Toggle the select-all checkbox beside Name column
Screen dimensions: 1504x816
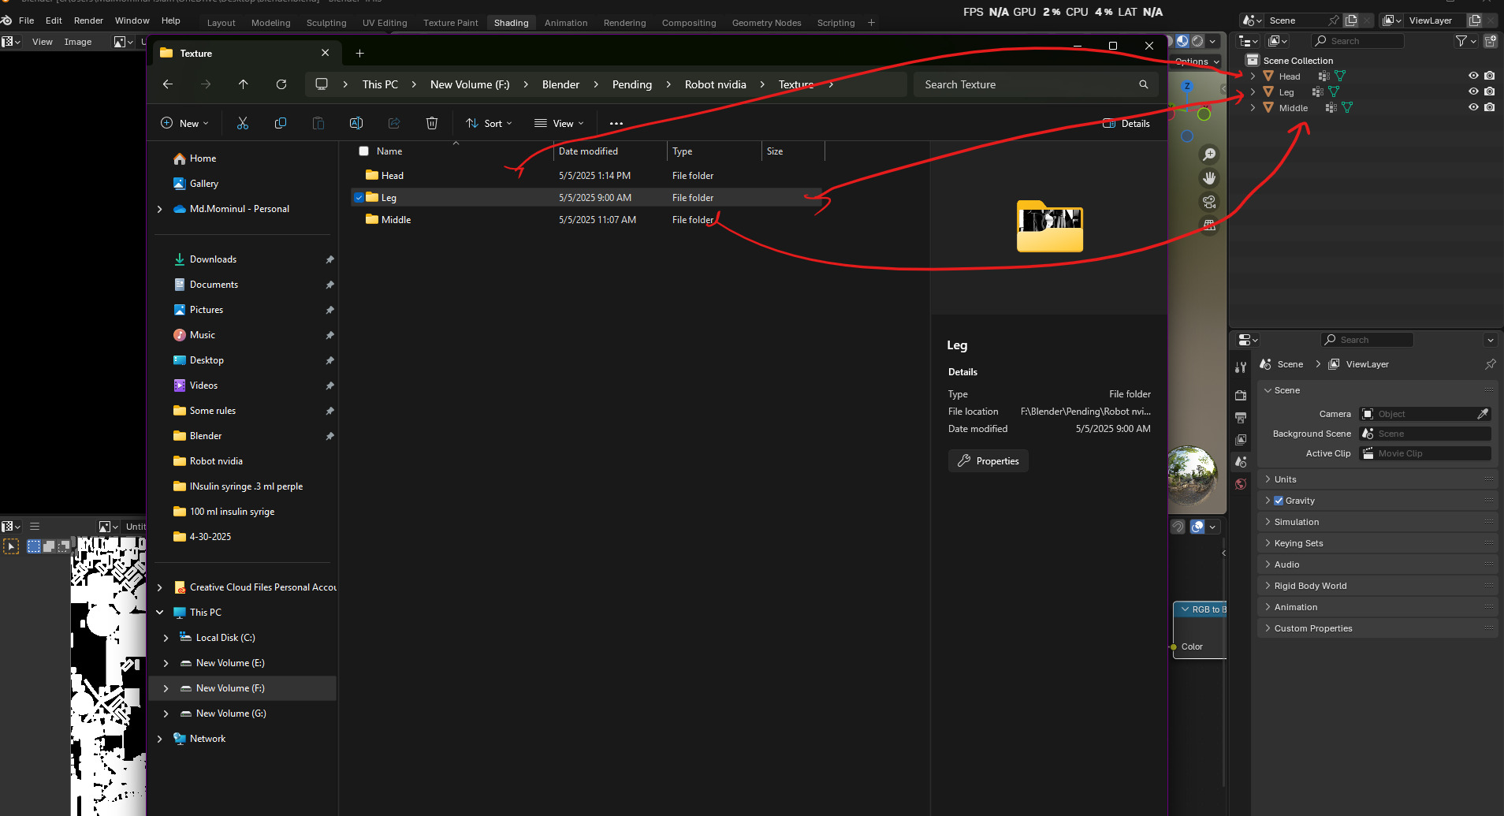coord(363,151)
